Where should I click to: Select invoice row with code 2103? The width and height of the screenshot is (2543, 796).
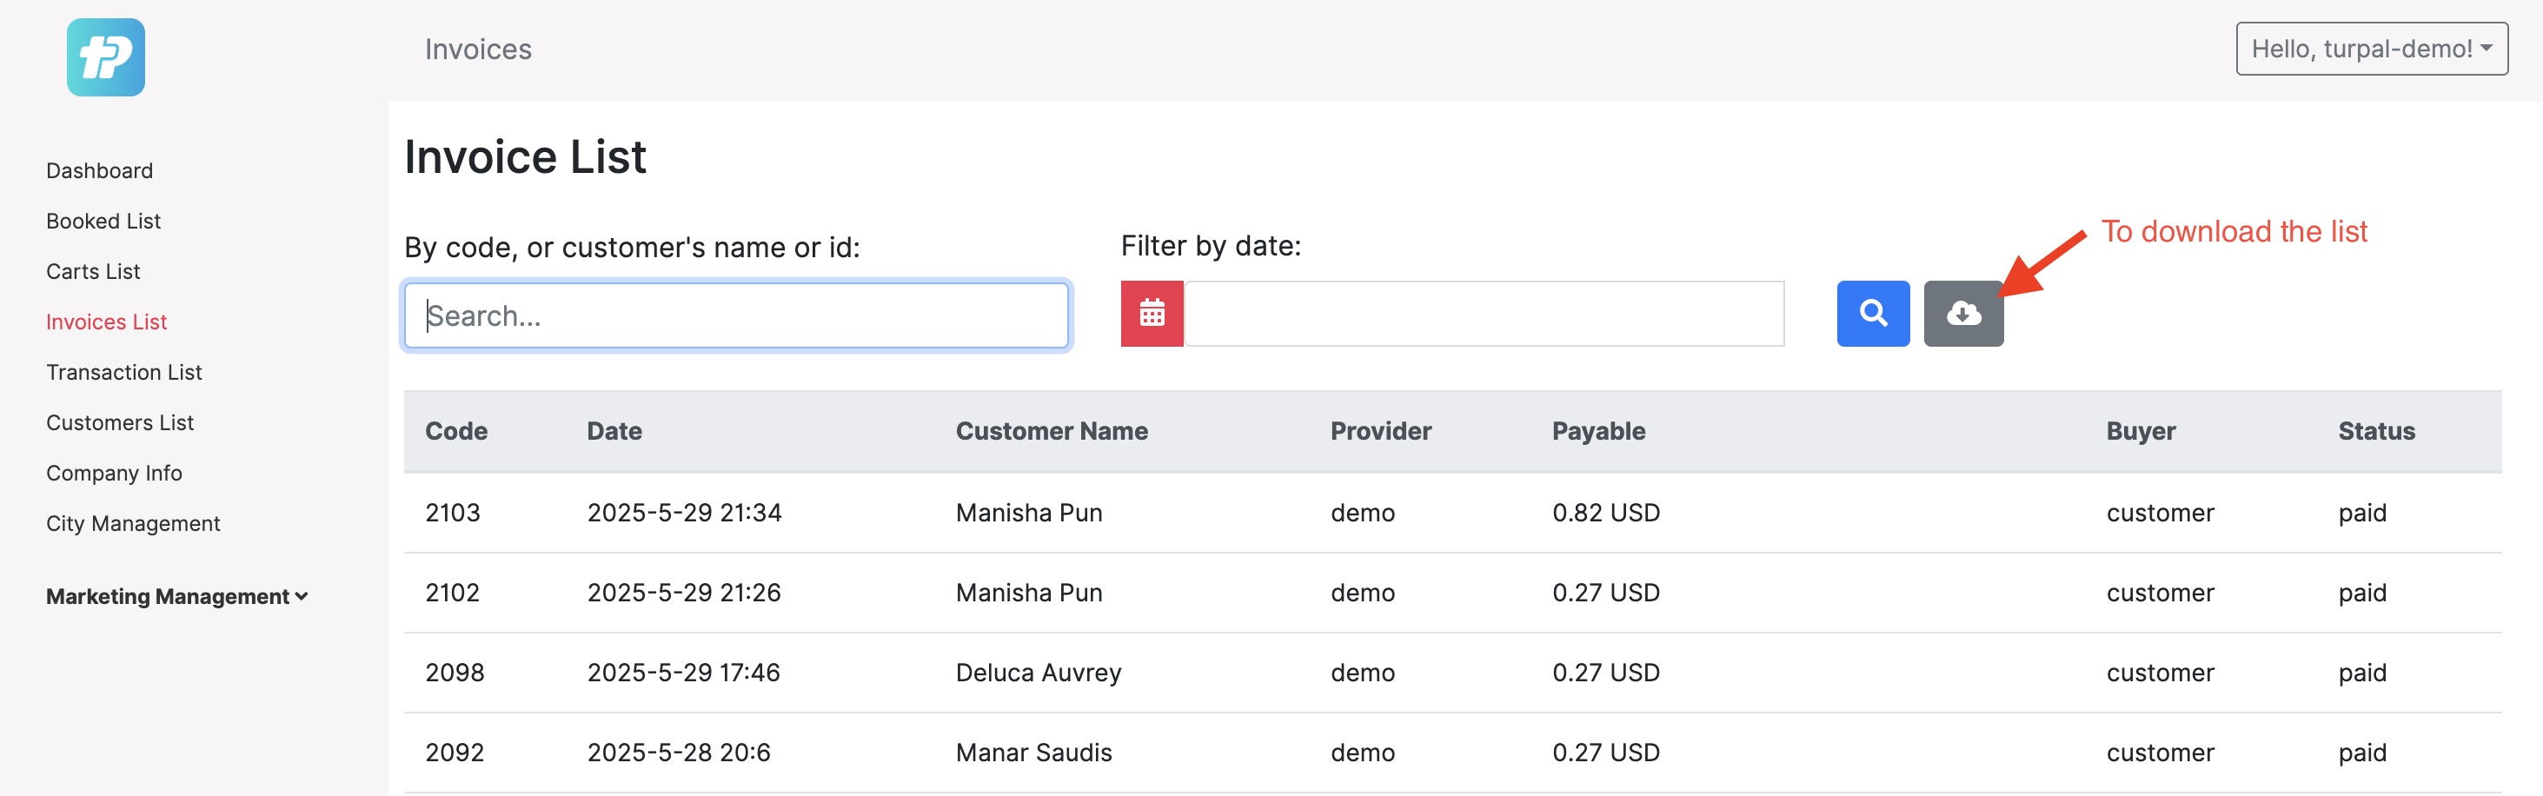point(453,513)
